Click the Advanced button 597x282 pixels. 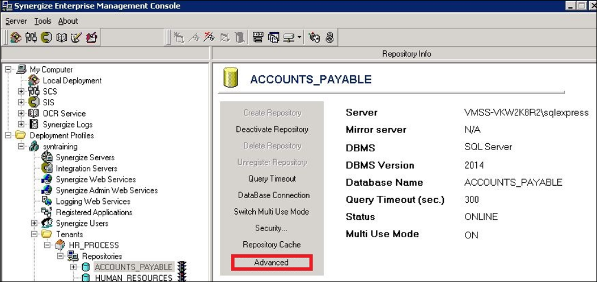271,262
